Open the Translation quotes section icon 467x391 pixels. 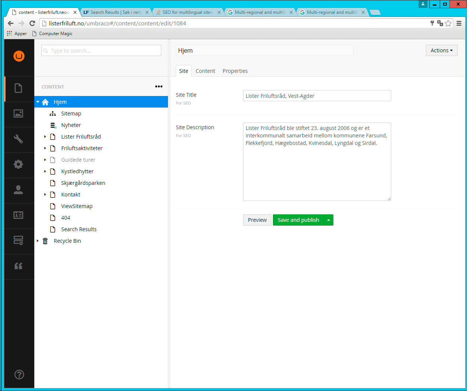click(18, 266)
